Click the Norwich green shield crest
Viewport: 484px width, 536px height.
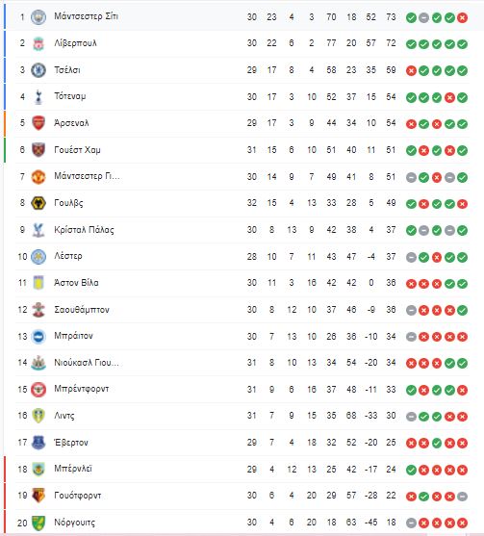click(x=38, y=523)
